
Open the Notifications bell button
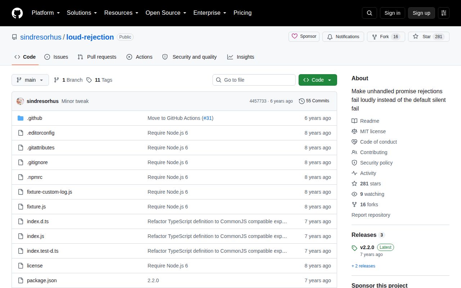343,37
